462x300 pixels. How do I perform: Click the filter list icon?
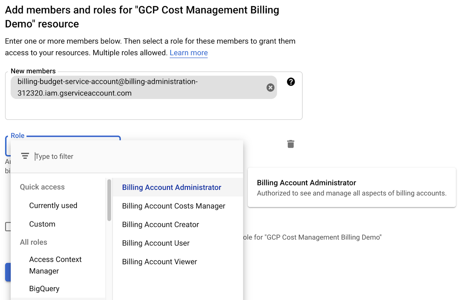click(25, 156)
